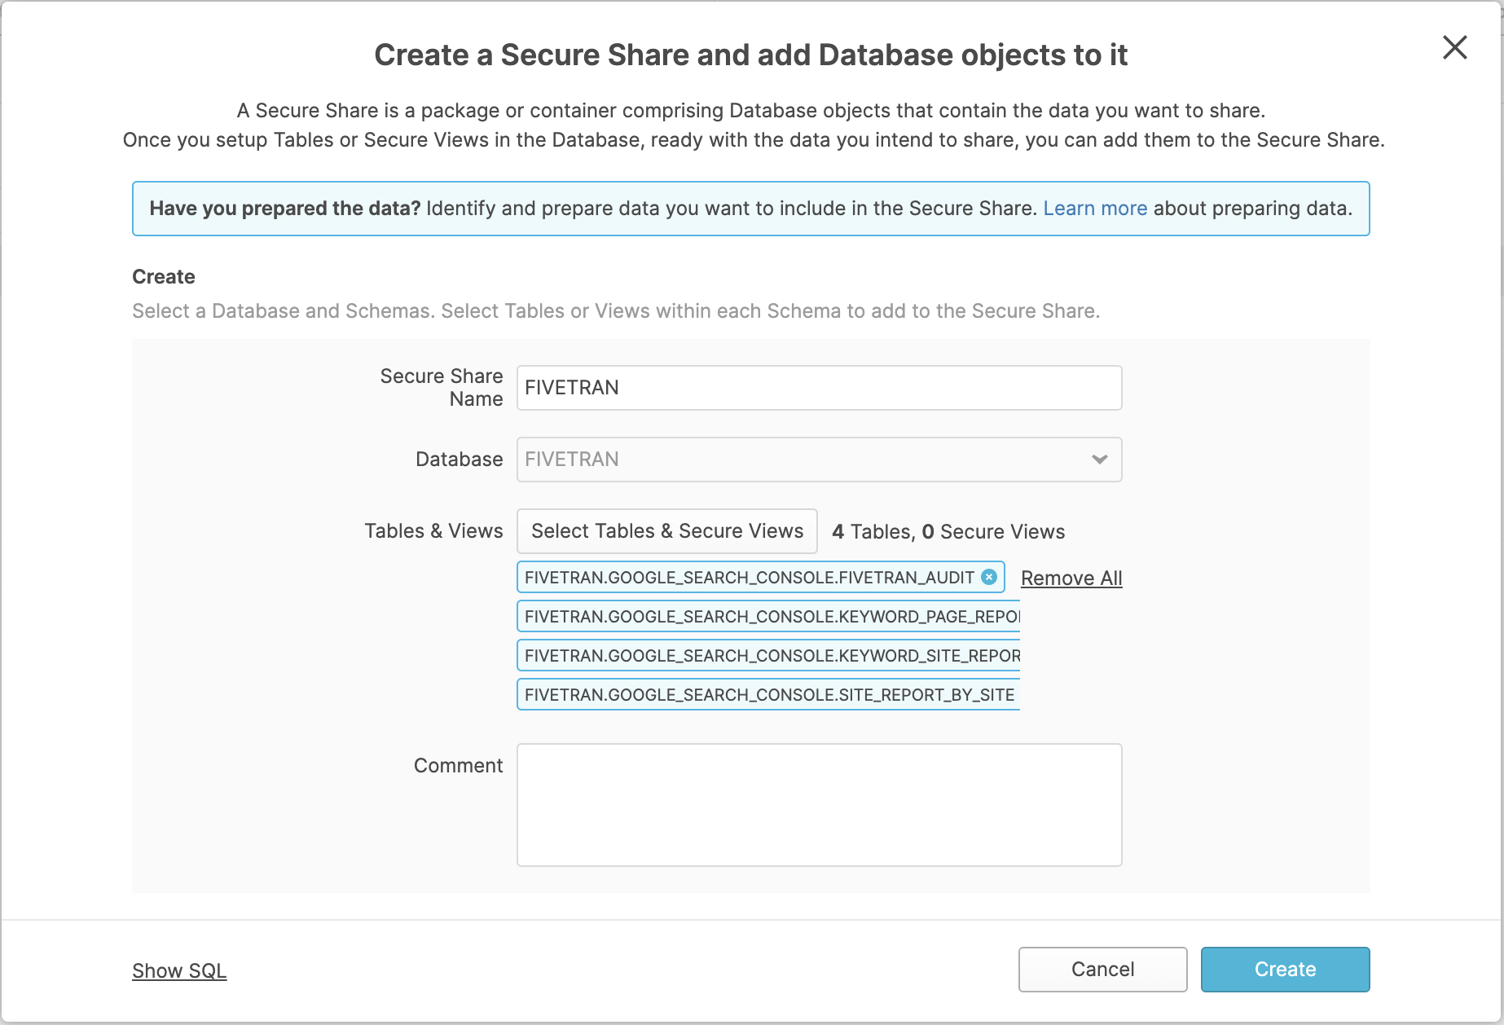Close the Create Secure Share dialog
The width and height of the screenshot is (1504, 1025).
coord(1454,47)
